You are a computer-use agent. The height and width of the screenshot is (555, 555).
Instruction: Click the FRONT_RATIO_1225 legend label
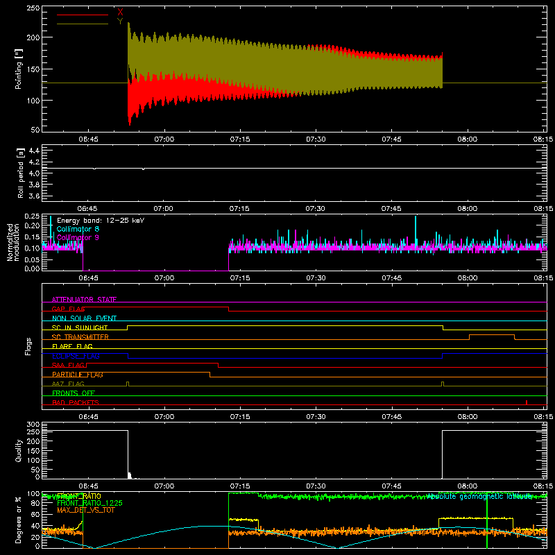pos(89,503)
